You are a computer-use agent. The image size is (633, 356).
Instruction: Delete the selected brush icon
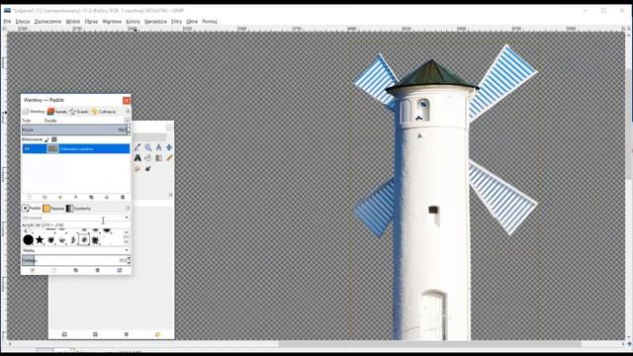click(97, 270)
